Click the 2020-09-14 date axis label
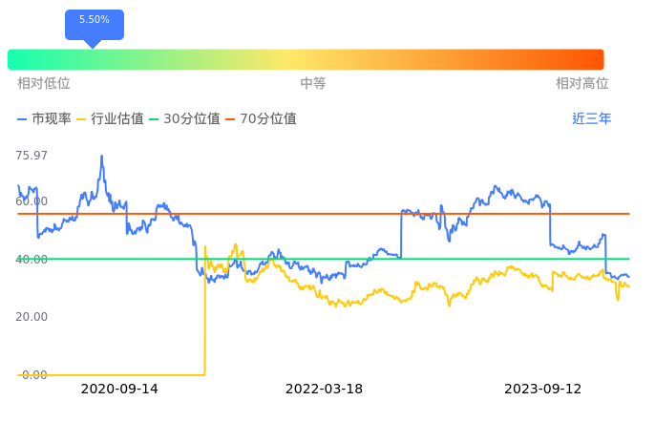Viewport: 655px width, 422px height. pyautogui.click(x=119, y=390)
